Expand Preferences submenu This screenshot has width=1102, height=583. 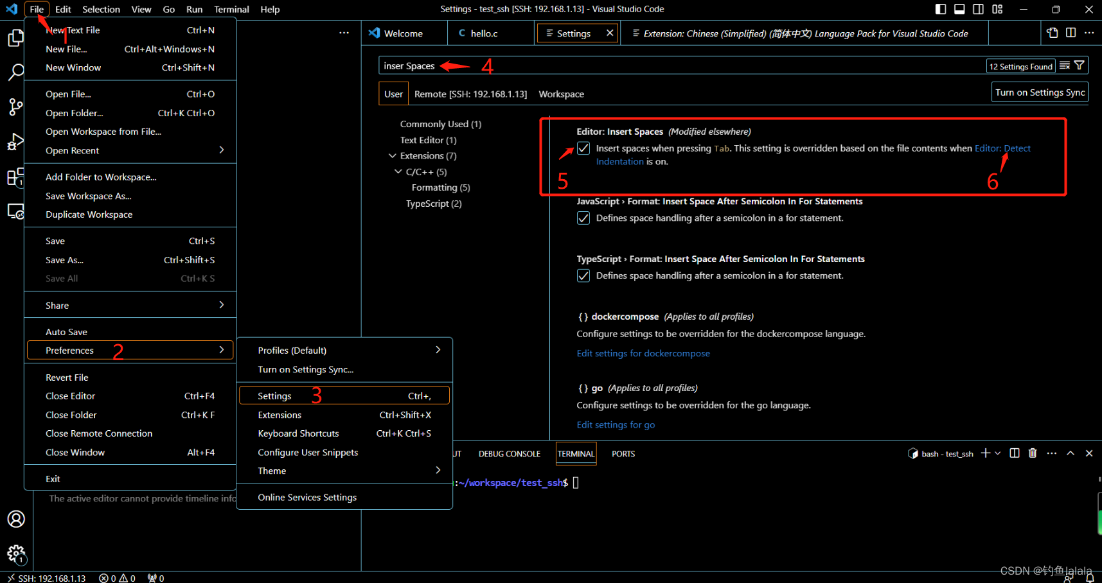(130, 351)
